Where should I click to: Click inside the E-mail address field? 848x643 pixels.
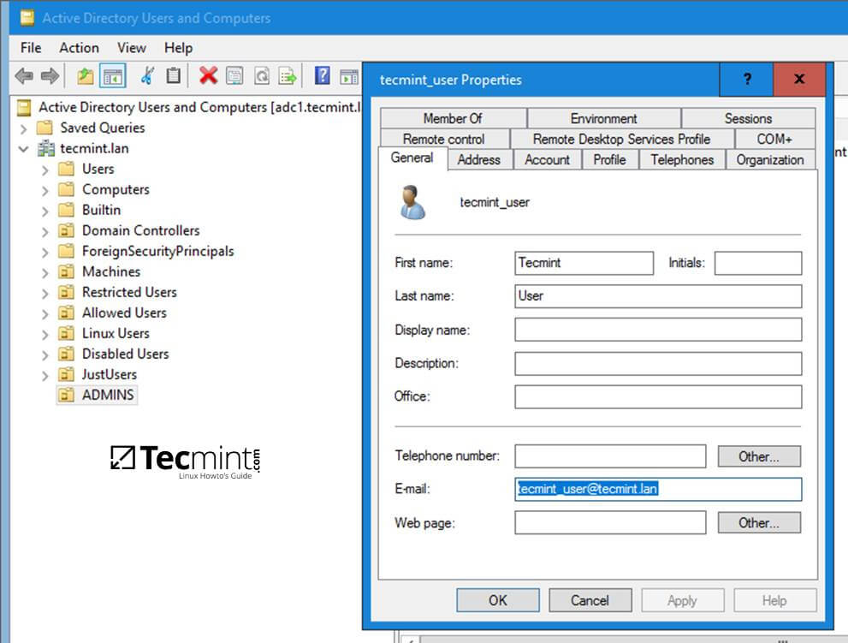pyautogui.click(x=657, y=489)
